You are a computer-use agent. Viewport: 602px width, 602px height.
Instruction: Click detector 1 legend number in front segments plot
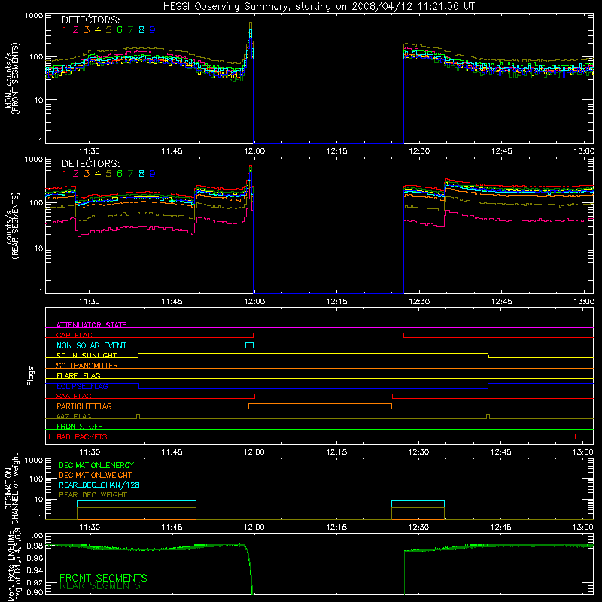tap(65, 30)
